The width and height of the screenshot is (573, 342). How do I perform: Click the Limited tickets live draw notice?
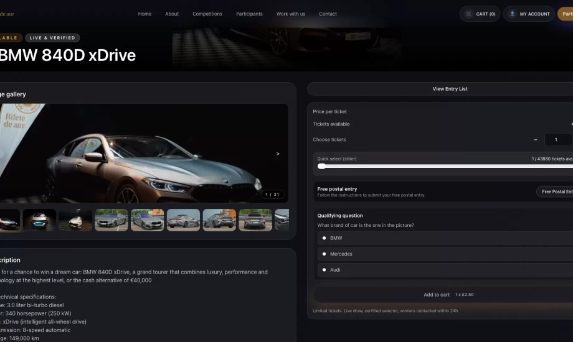(x=386, y=311)
